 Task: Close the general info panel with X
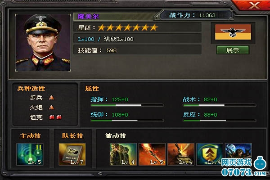(x=255, y=5)
